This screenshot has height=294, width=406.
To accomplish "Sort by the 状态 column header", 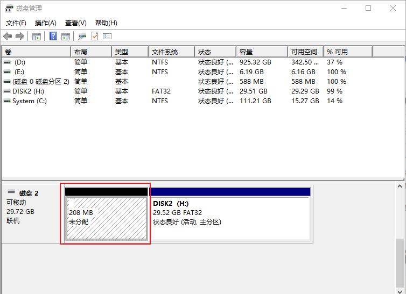I will point(215,52).
